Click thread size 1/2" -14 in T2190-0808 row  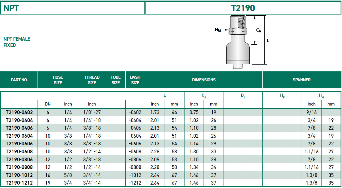92,167
